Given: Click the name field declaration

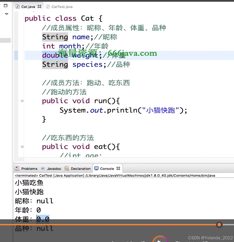Looking at the screenshot, I should point(81,37).
